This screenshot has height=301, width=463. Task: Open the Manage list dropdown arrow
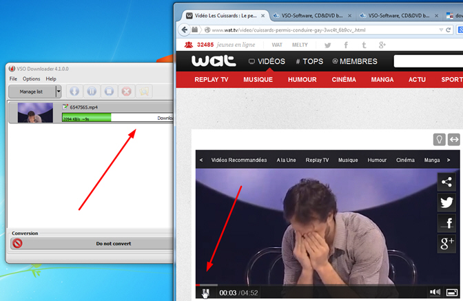click(59, 92)
